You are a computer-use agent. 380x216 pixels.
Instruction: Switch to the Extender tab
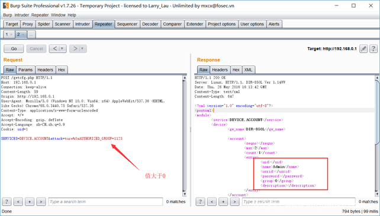click(195, 24)
